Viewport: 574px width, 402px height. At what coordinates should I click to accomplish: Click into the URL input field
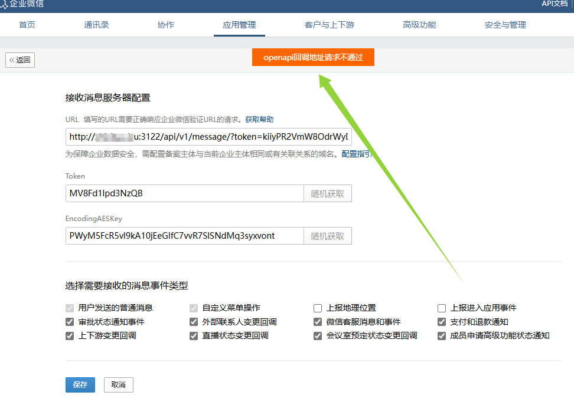point(208,137)
